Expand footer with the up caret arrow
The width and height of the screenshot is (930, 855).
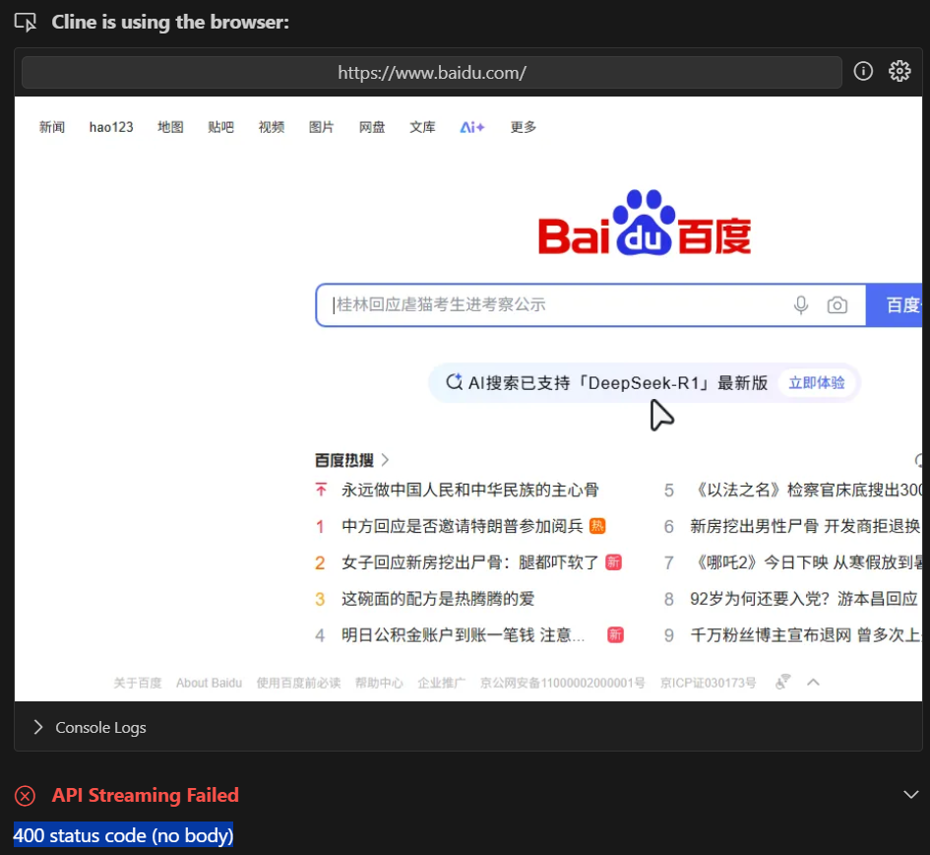coord(813,683)
